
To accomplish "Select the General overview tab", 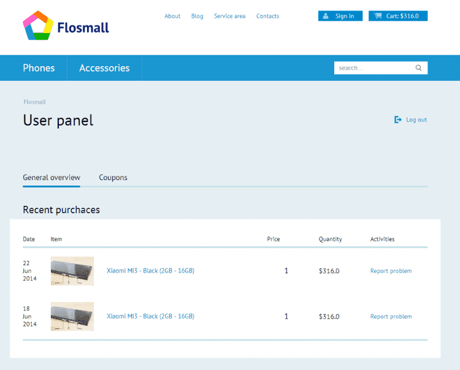I will (x=52, y=178).
